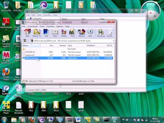This screenshot has height=123, width=164.
Task: Click the Add toolbar icon in WinRAR
Action: (x=27, y=33)
